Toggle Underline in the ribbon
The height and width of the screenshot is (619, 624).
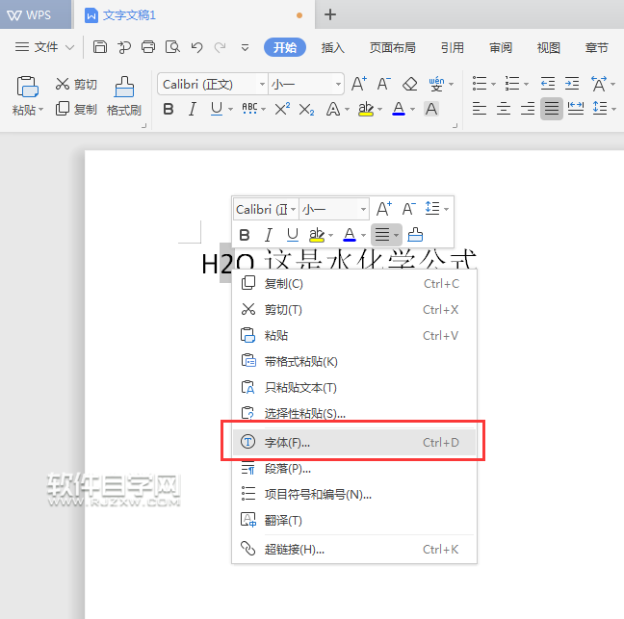[216, 109]
